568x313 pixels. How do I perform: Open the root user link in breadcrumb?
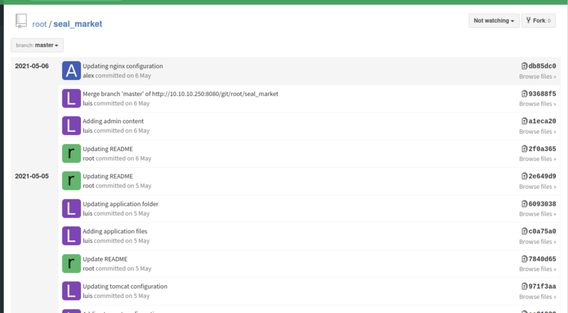(x=39, y=24)
